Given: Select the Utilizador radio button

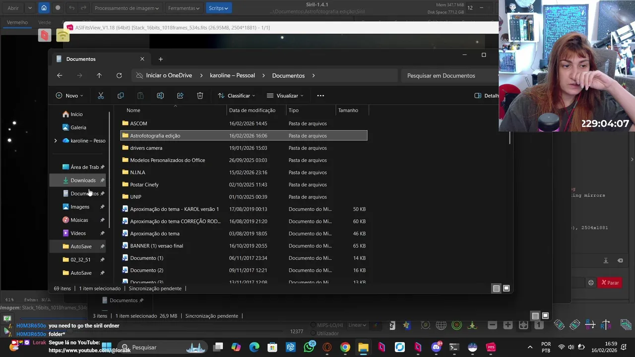Looking at the screenshot, I should point(313,333).
